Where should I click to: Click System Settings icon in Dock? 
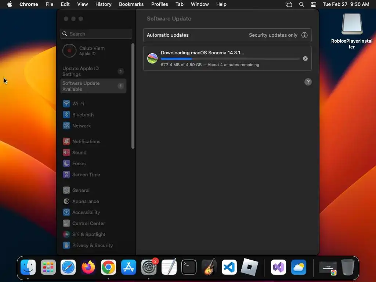click(x=149, y=267)
